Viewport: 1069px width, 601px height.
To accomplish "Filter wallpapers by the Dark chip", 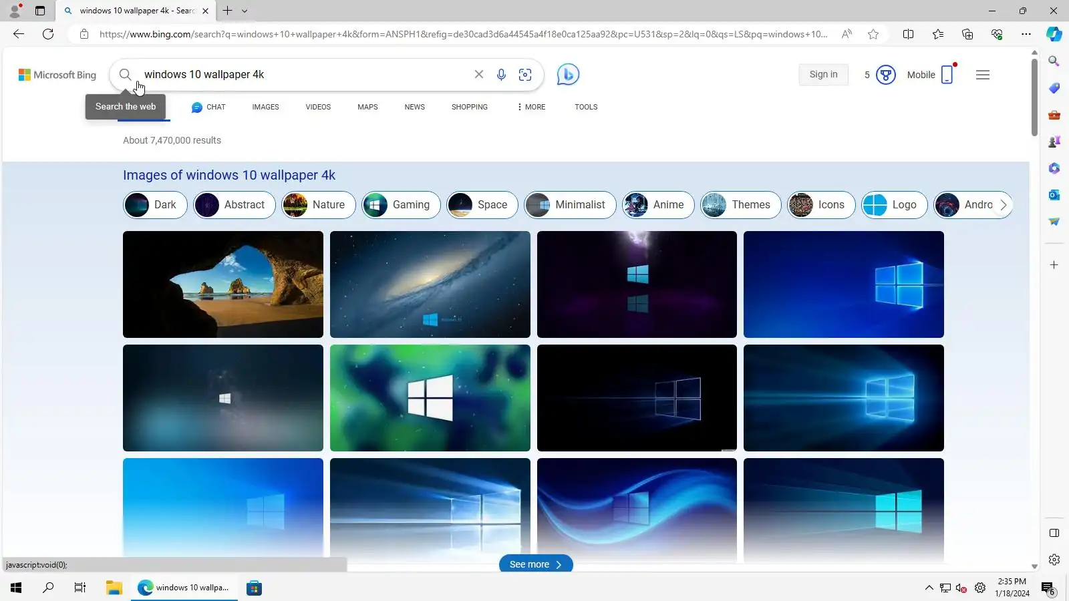I will point(155,205).
